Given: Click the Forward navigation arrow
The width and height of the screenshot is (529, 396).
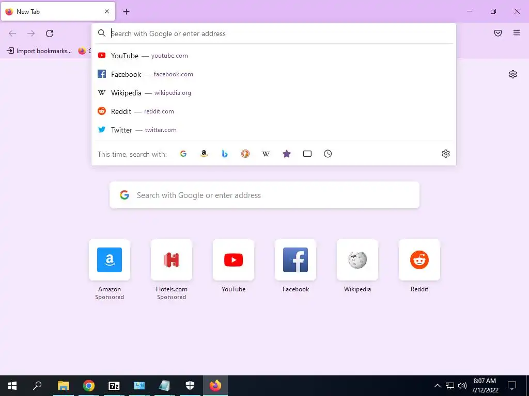Looking at the screenshot, I should (31, 34).
